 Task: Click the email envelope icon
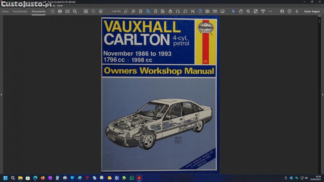pyautogui.click(x=67, y=11)
